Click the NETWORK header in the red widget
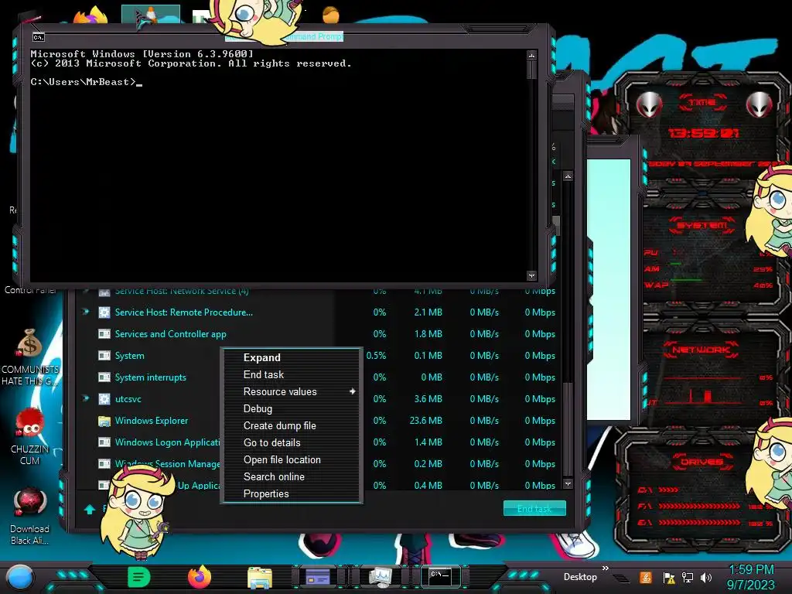Viewport: 792px width, 594px height. click(x=702, y=350)
